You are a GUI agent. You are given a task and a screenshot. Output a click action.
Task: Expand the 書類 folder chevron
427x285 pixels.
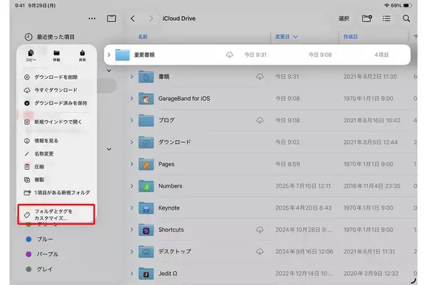pos(132,77)
